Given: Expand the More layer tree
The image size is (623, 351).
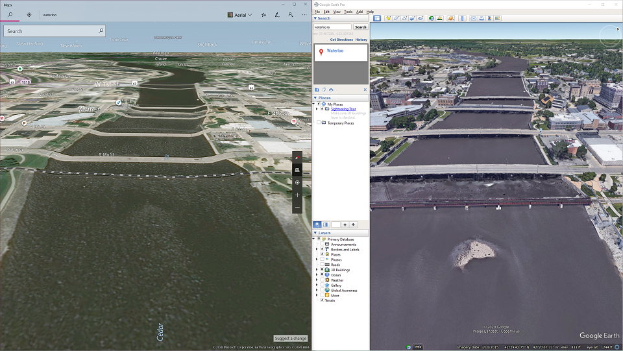Looking at the screenshot, I should click(317, 295).
